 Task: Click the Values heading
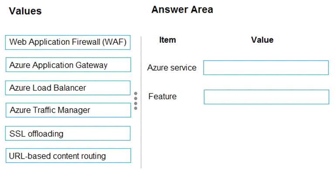click(25, 11)
